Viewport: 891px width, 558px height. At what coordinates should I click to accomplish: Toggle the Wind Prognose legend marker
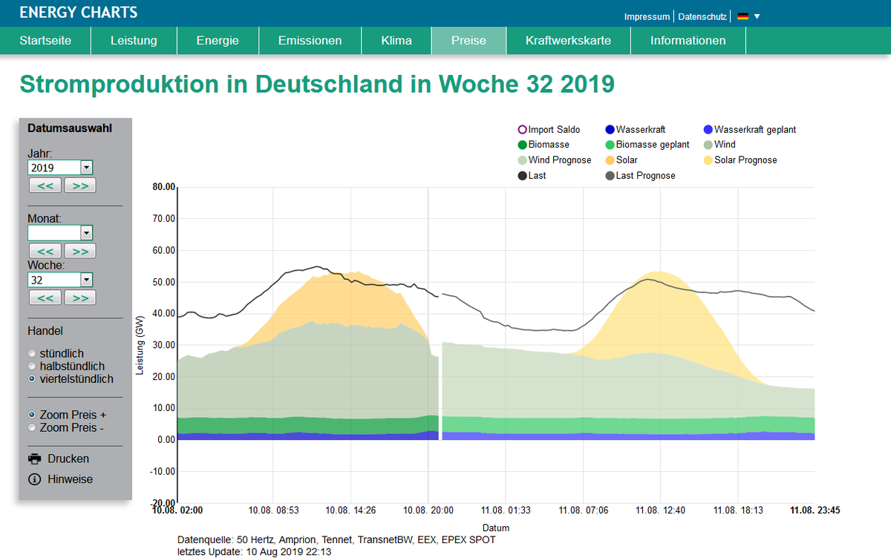coord(522,160)
